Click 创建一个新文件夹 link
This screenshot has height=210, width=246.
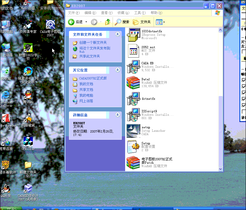(93, 43)
